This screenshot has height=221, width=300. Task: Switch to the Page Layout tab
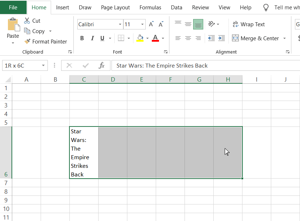point(115,8)
